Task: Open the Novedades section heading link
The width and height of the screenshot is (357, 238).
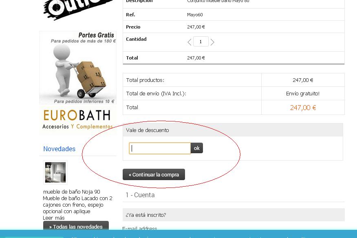Action: 59,149
